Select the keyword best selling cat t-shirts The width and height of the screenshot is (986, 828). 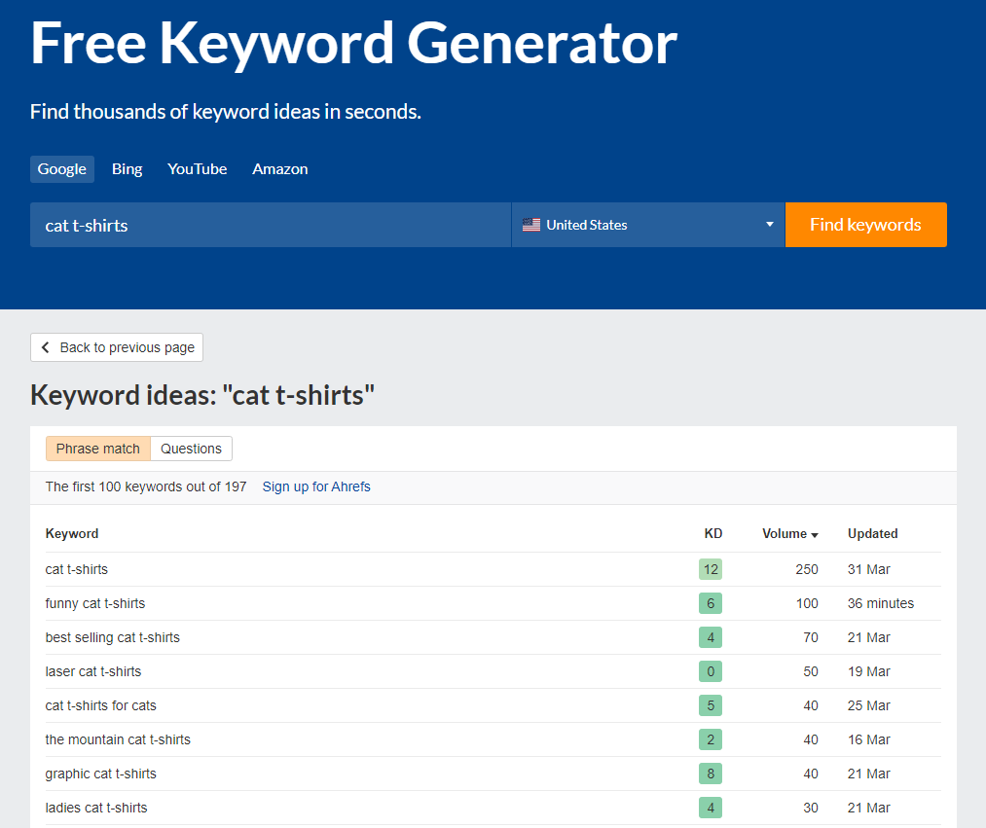point(113,637)
